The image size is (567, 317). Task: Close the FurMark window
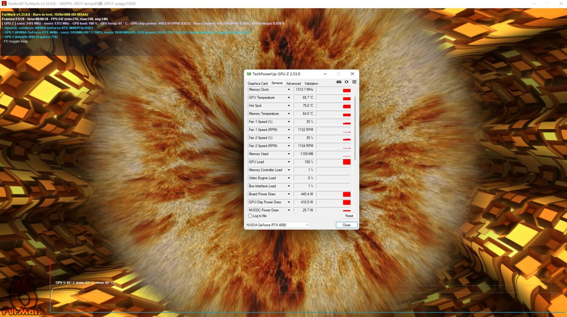pos(561,4)
